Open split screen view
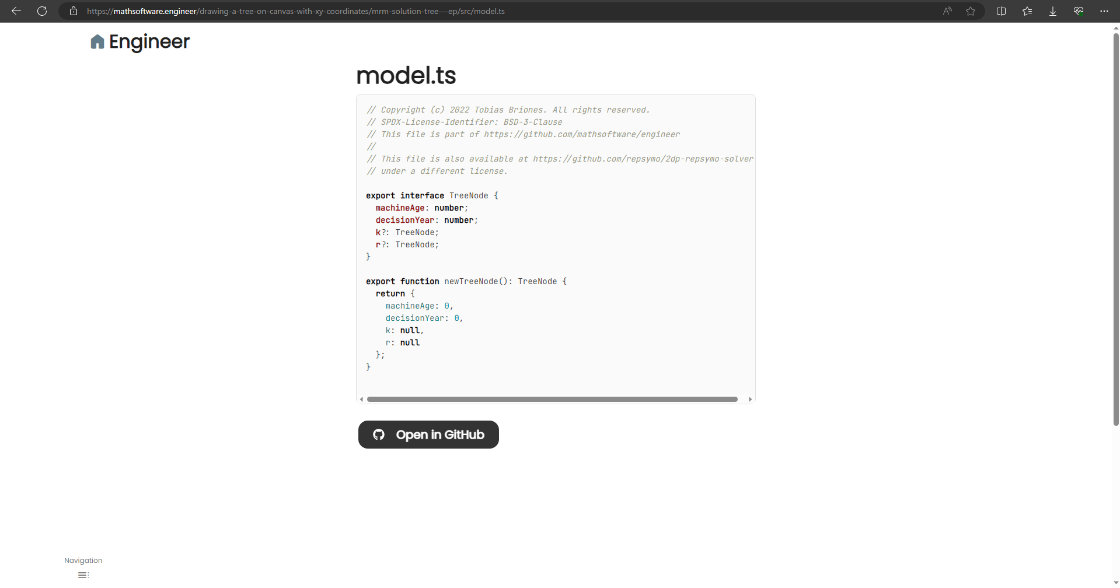1120x588 pixels. coord(1001,11)
